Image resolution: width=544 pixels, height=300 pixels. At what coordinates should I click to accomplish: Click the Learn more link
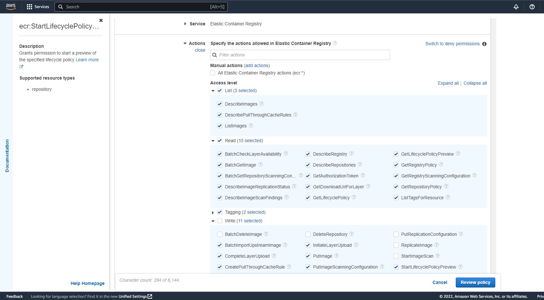[87, 60]
